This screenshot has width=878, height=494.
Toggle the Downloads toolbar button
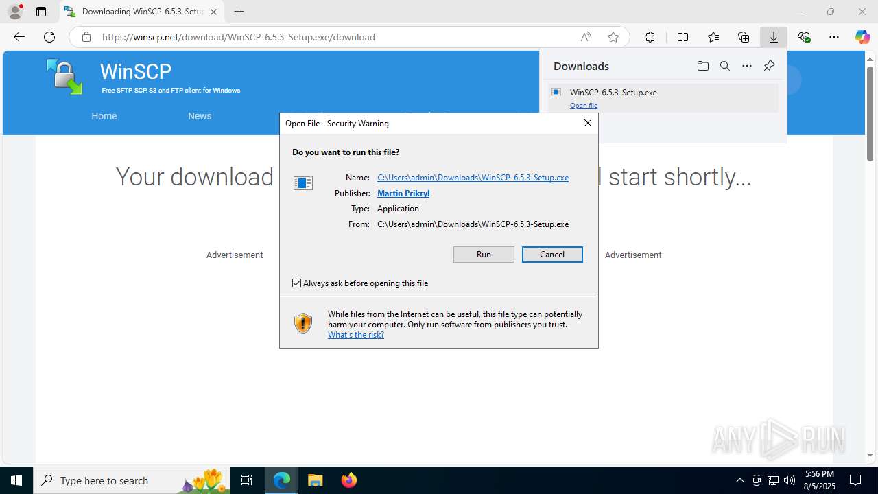coord(774,37)
